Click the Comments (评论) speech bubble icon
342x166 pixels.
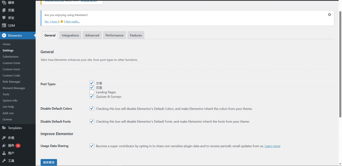coord(4,18)
